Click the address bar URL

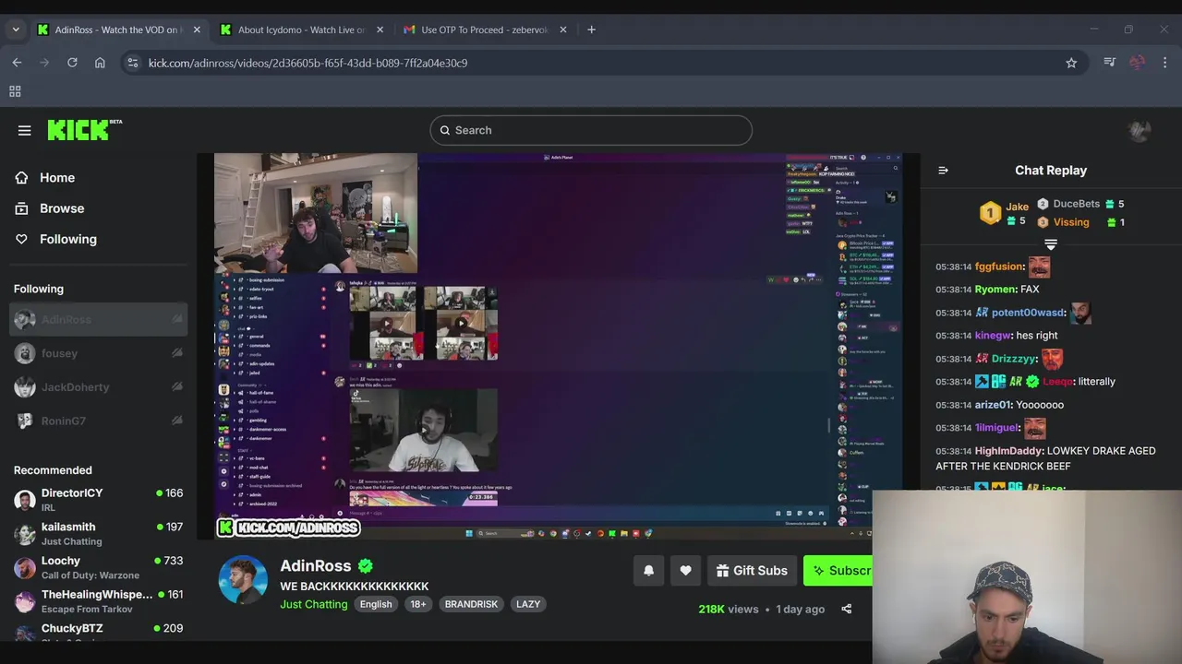pyautogui.click(x=308, y=63)
